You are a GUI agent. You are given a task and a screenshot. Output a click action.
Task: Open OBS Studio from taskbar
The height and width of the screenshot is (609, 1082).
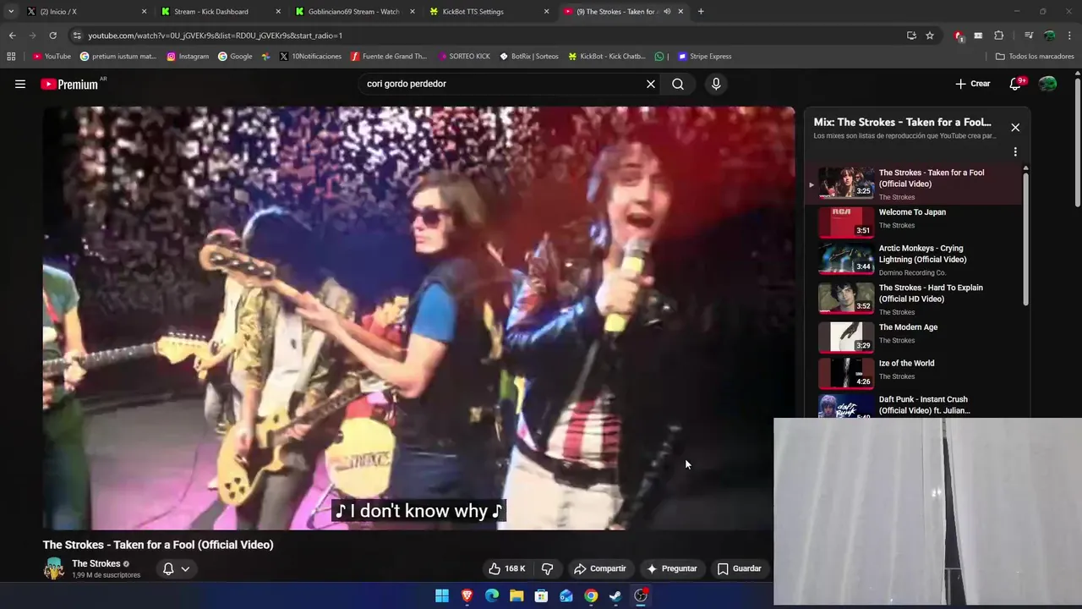[x=641, y=595]
